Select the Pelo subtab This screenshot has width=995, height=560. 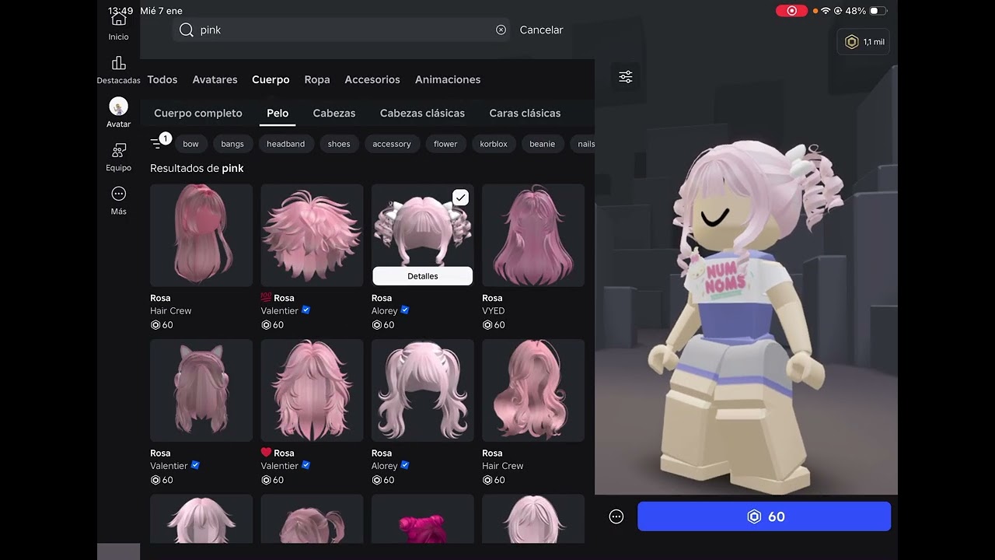click(278, 113)
